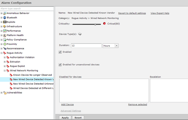Collapse the Rogue Activity tree node
Screen dimensions: 188x120
click(x=1, y=53)
